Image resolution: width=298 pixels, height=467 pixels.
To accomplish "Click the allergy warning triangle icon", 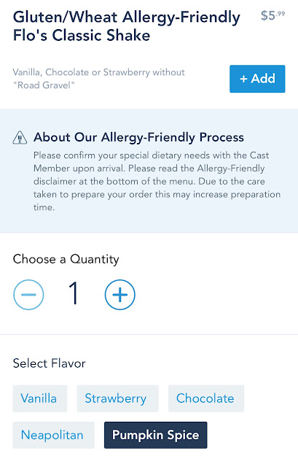I will 20,138.
